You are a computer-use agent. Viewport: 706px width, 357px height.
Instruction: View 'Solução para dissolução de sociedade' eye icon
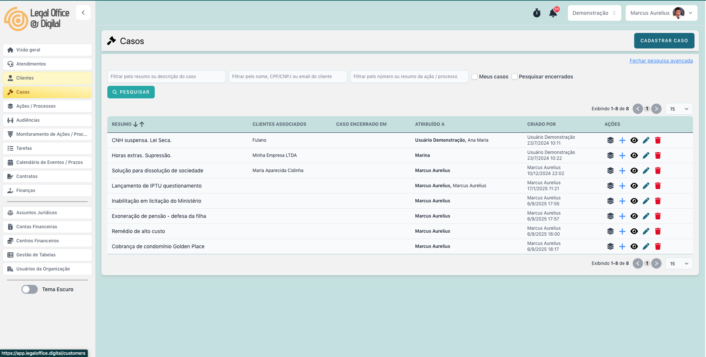634,171
